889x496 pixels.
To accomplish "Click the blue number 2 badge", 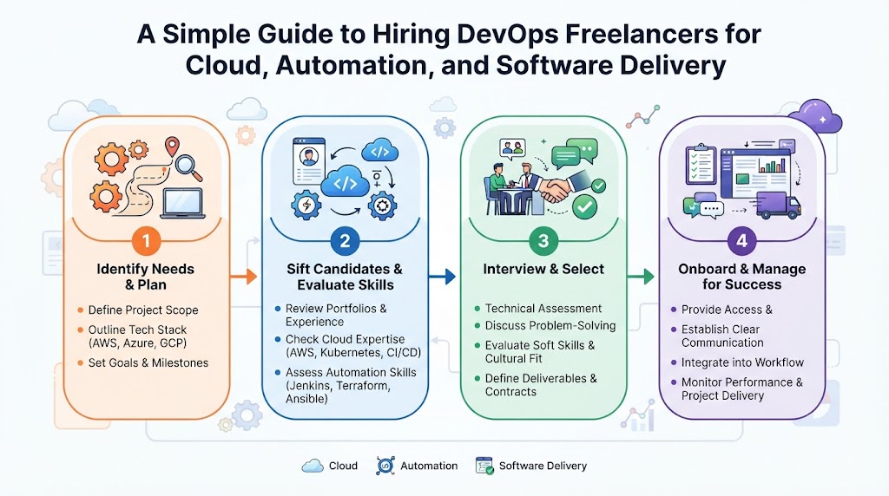I will pos(345,241).
